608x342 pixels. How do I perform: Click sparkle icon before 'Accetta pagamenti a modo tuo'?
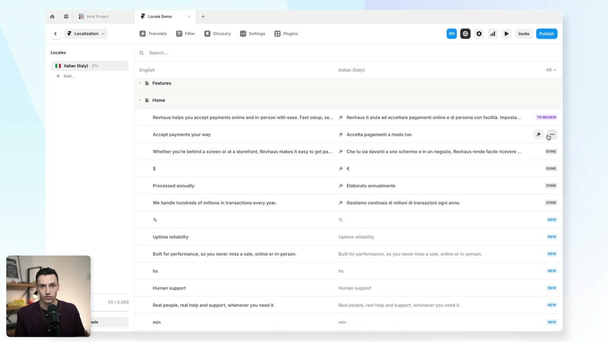341,134
